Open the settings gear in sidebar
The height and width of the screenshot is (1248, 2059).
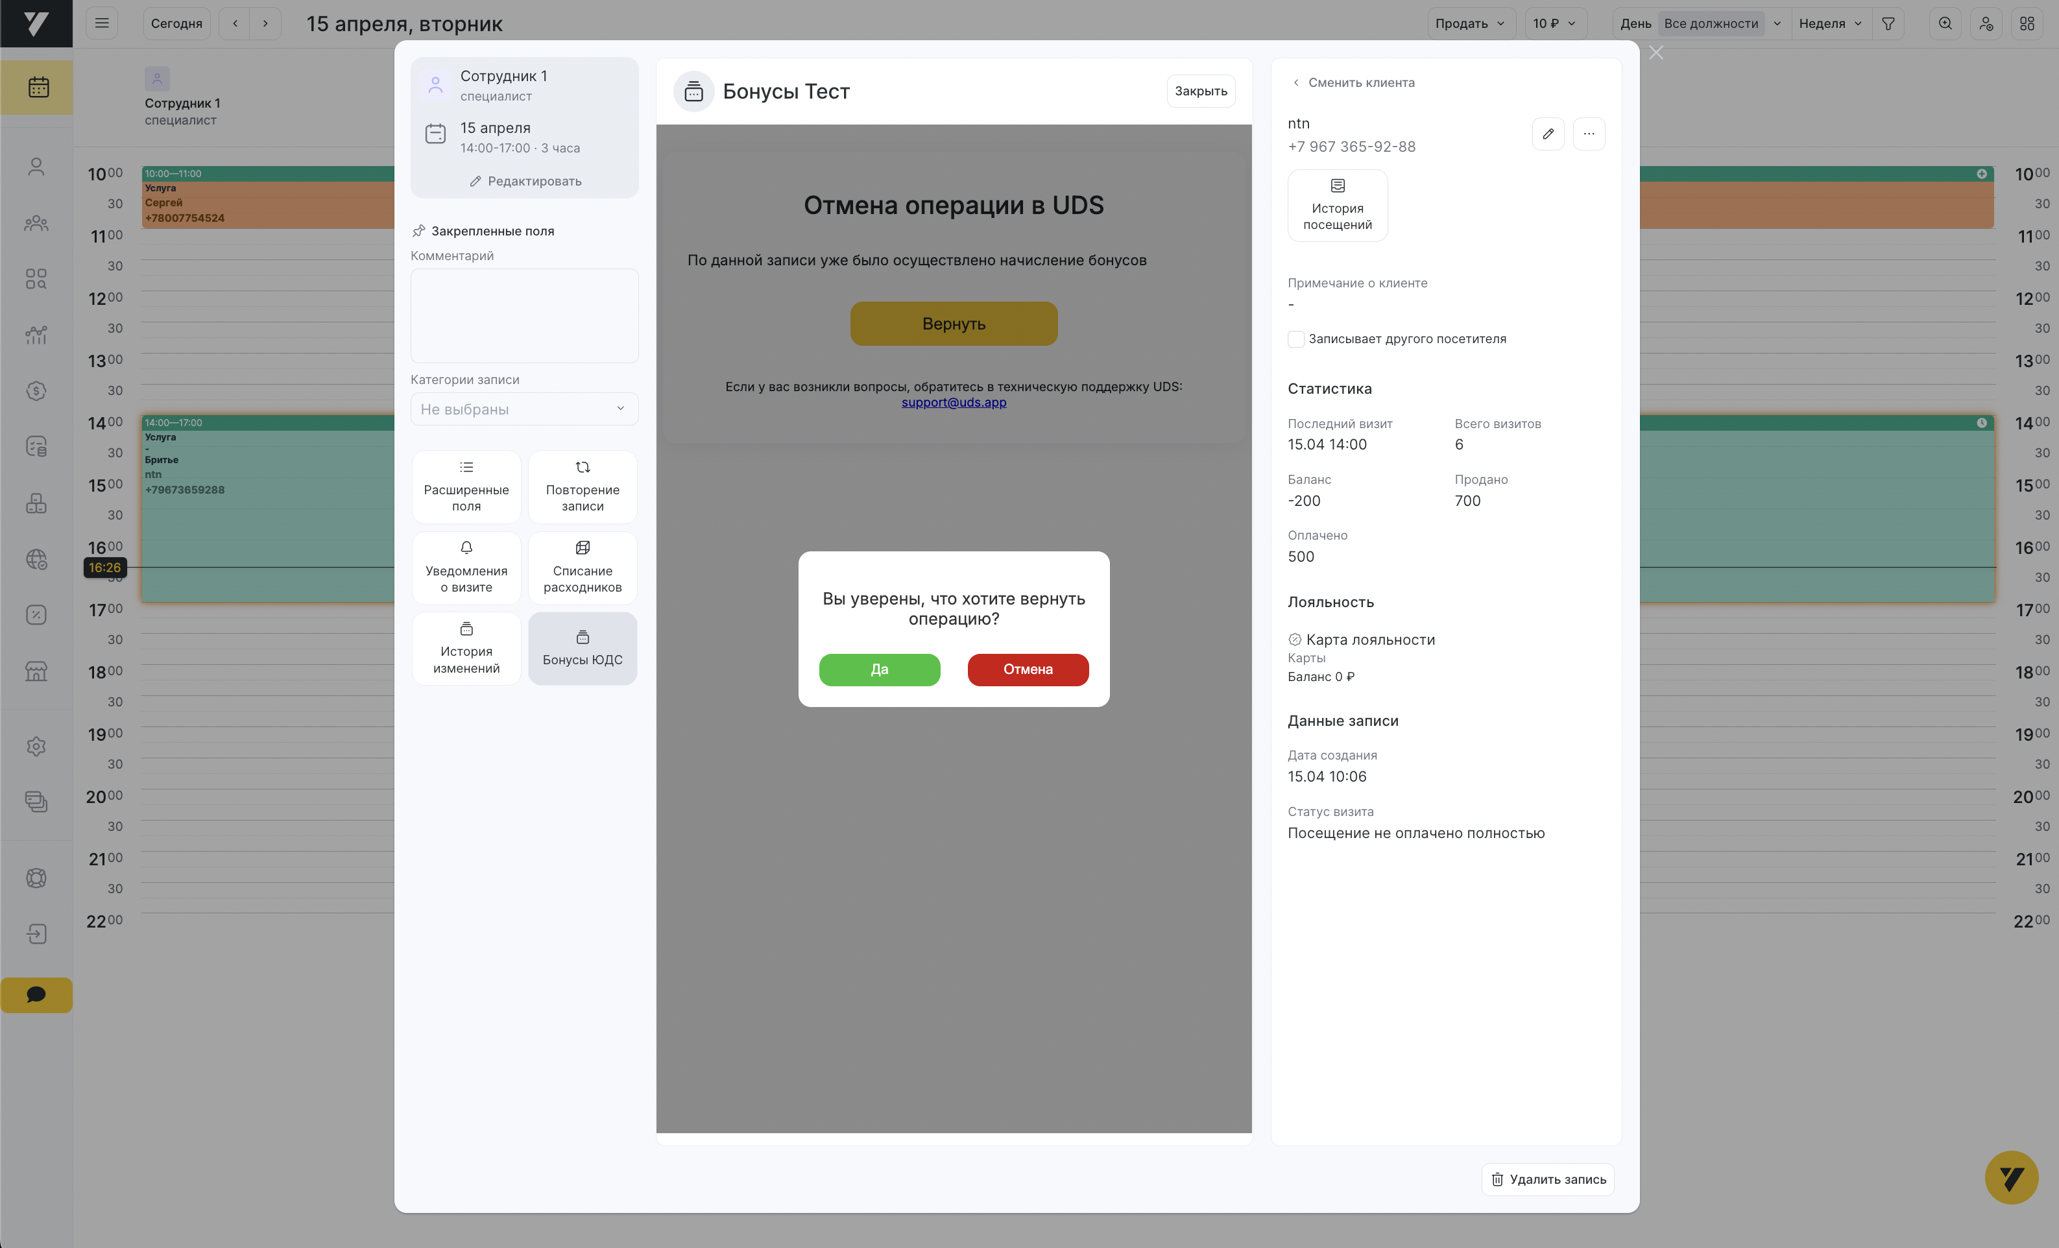click(x=36, y=746)
